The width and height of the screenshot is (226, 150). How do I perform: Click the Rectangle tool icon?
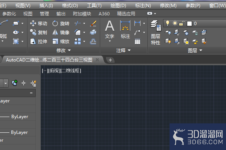click(x=16, y=23)
